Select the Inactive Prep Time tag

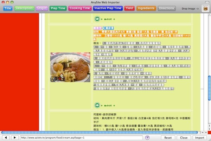coord(108,8)
